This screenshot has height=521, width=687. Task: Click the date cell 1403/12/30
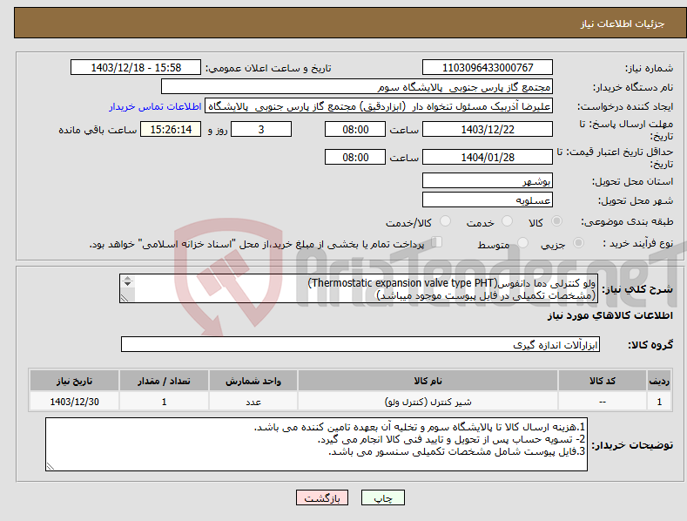coord(74,402)
